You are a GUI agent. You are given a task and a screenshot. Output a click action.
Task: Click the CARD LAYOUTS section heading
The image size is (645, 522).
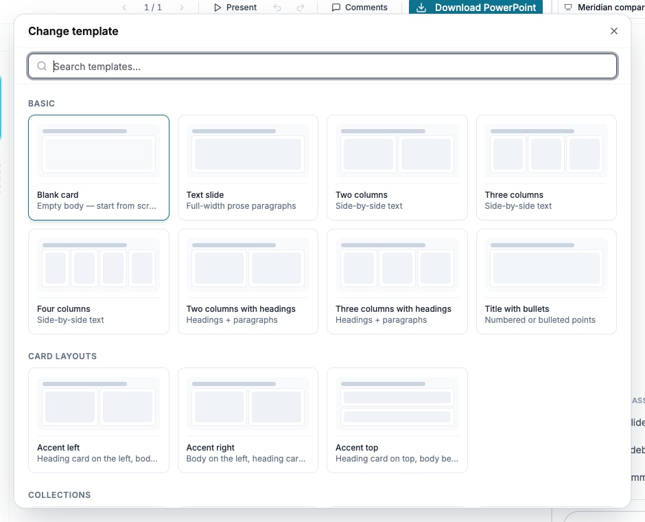(62, 356)
